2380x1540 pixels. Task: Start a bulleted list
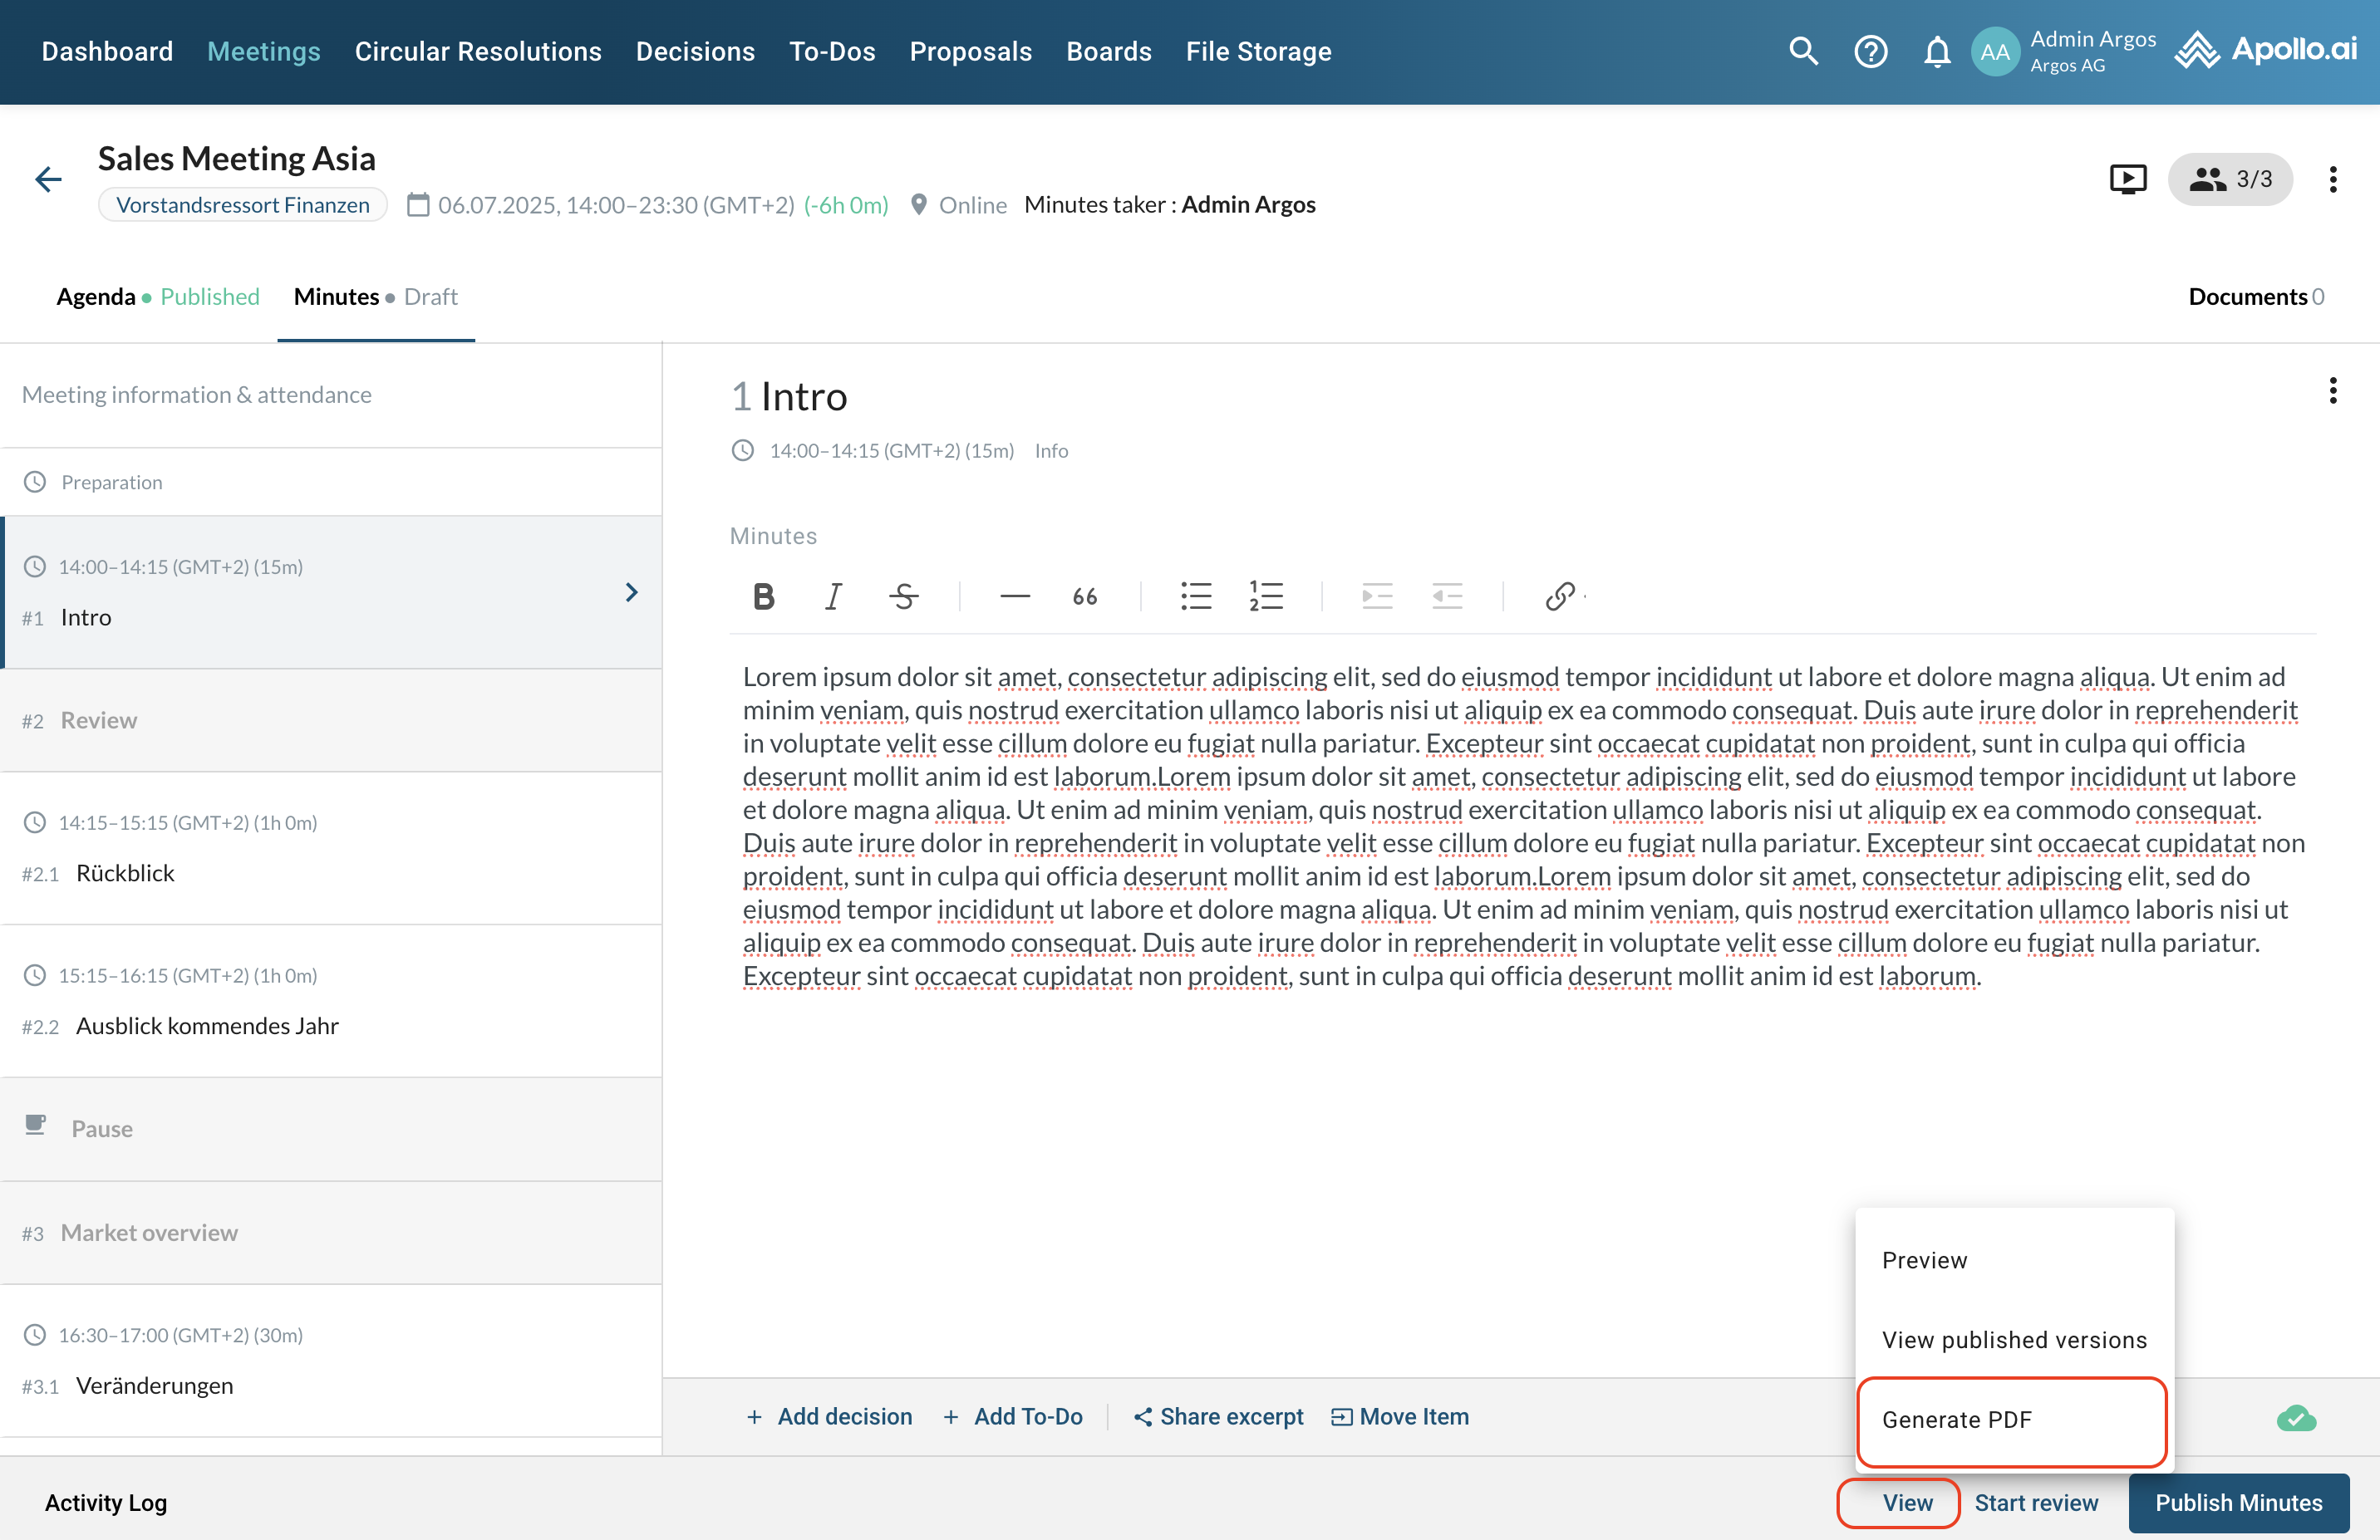pos(1195,596)
